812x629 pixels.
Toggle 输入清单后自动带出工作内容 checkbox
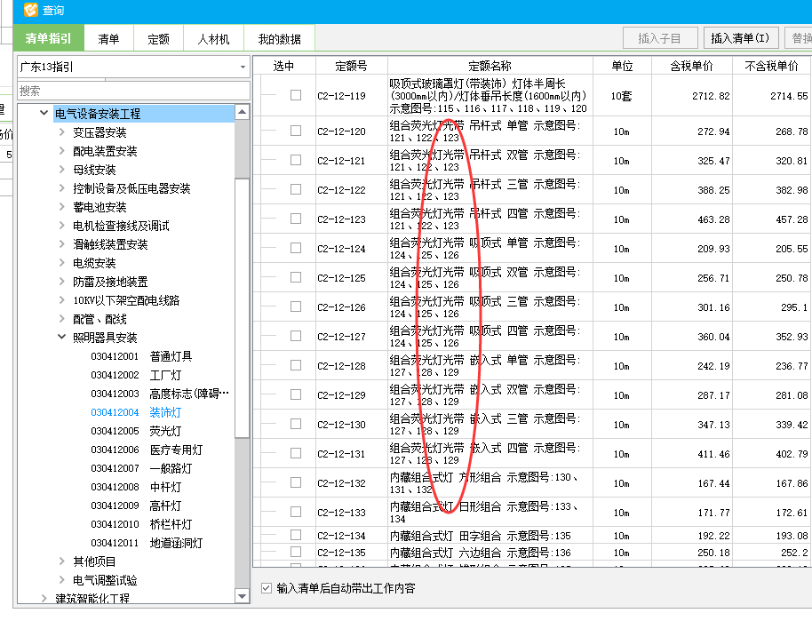pyautogui.click(x=267, y=588)
